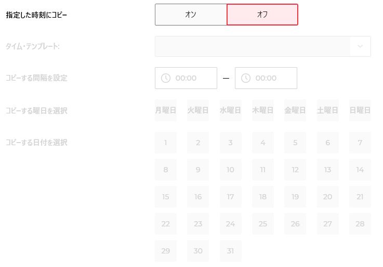This screenshot has width=383, height=267.
Task: Select the オフ toggle button
Action: click(x=262, y=15)
